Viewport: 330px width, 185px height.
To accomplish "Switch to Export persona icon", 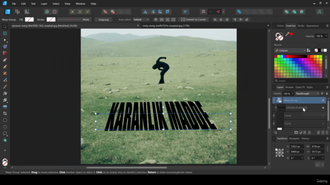I will 27,12.
